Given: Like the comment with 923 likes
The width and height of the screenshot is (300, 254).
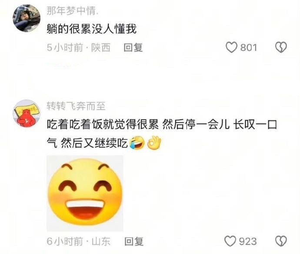Looking at the screenshot, I should [x=230, y=241].
